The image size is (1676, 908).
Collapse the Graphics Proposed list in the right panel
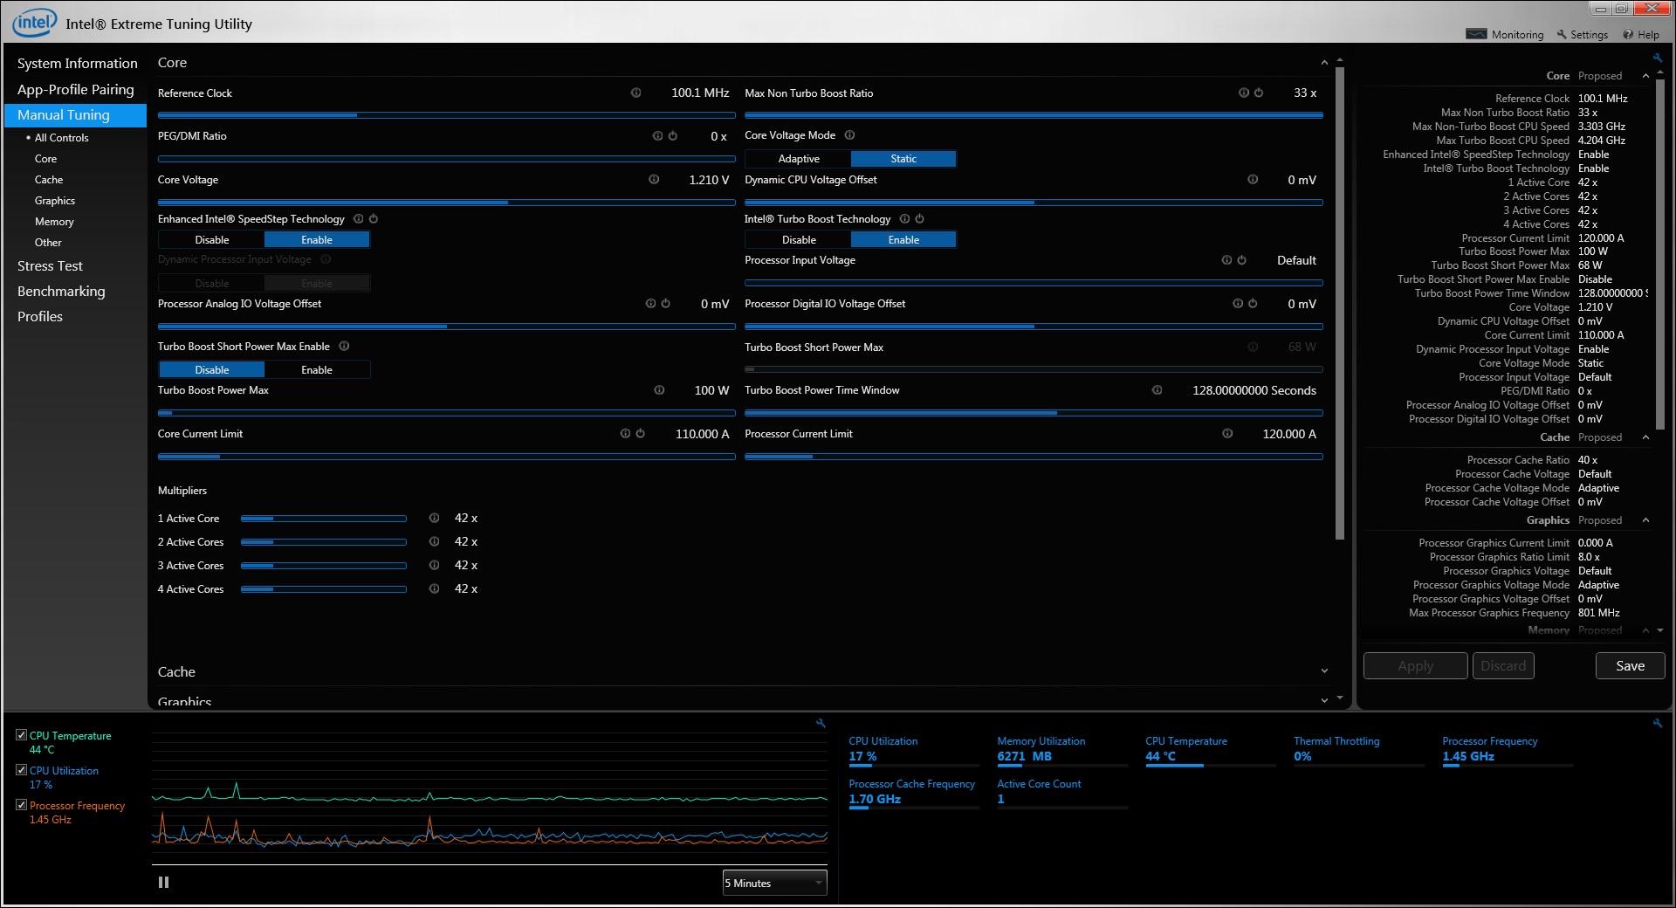(x=1646, y=520)
